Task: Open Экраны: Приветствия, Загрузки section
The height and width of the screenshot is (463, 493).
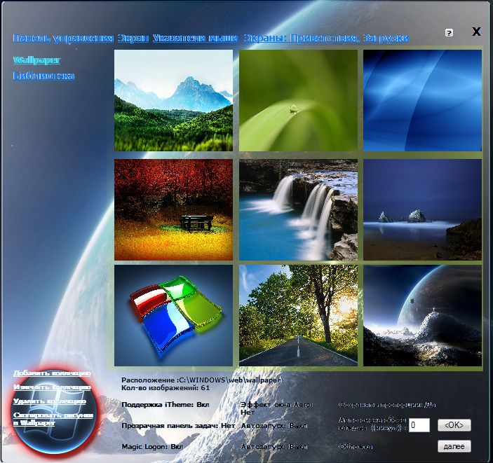Action: tap(326, 39)
